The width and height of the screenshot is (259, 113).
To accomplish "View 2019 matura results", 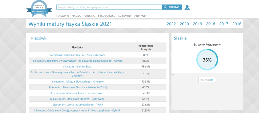I will coord(198,24).
